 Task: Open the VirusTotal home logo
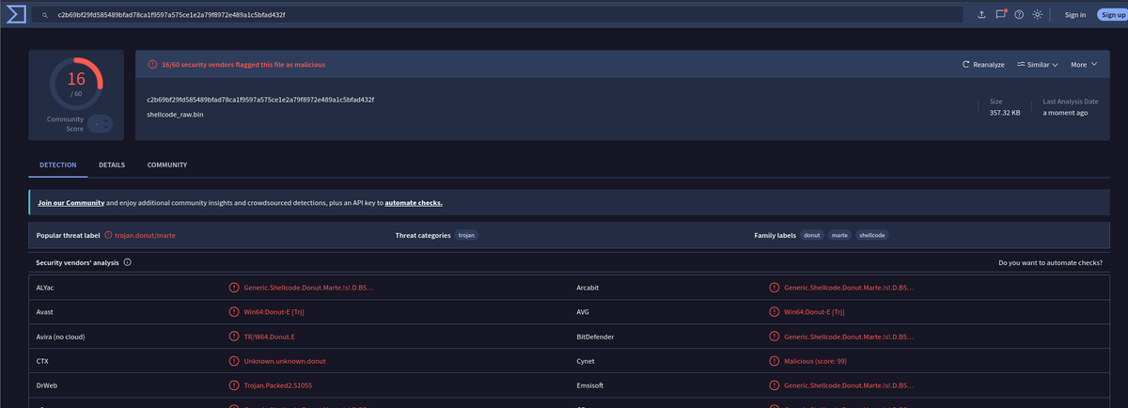click(x=15, y=15)
